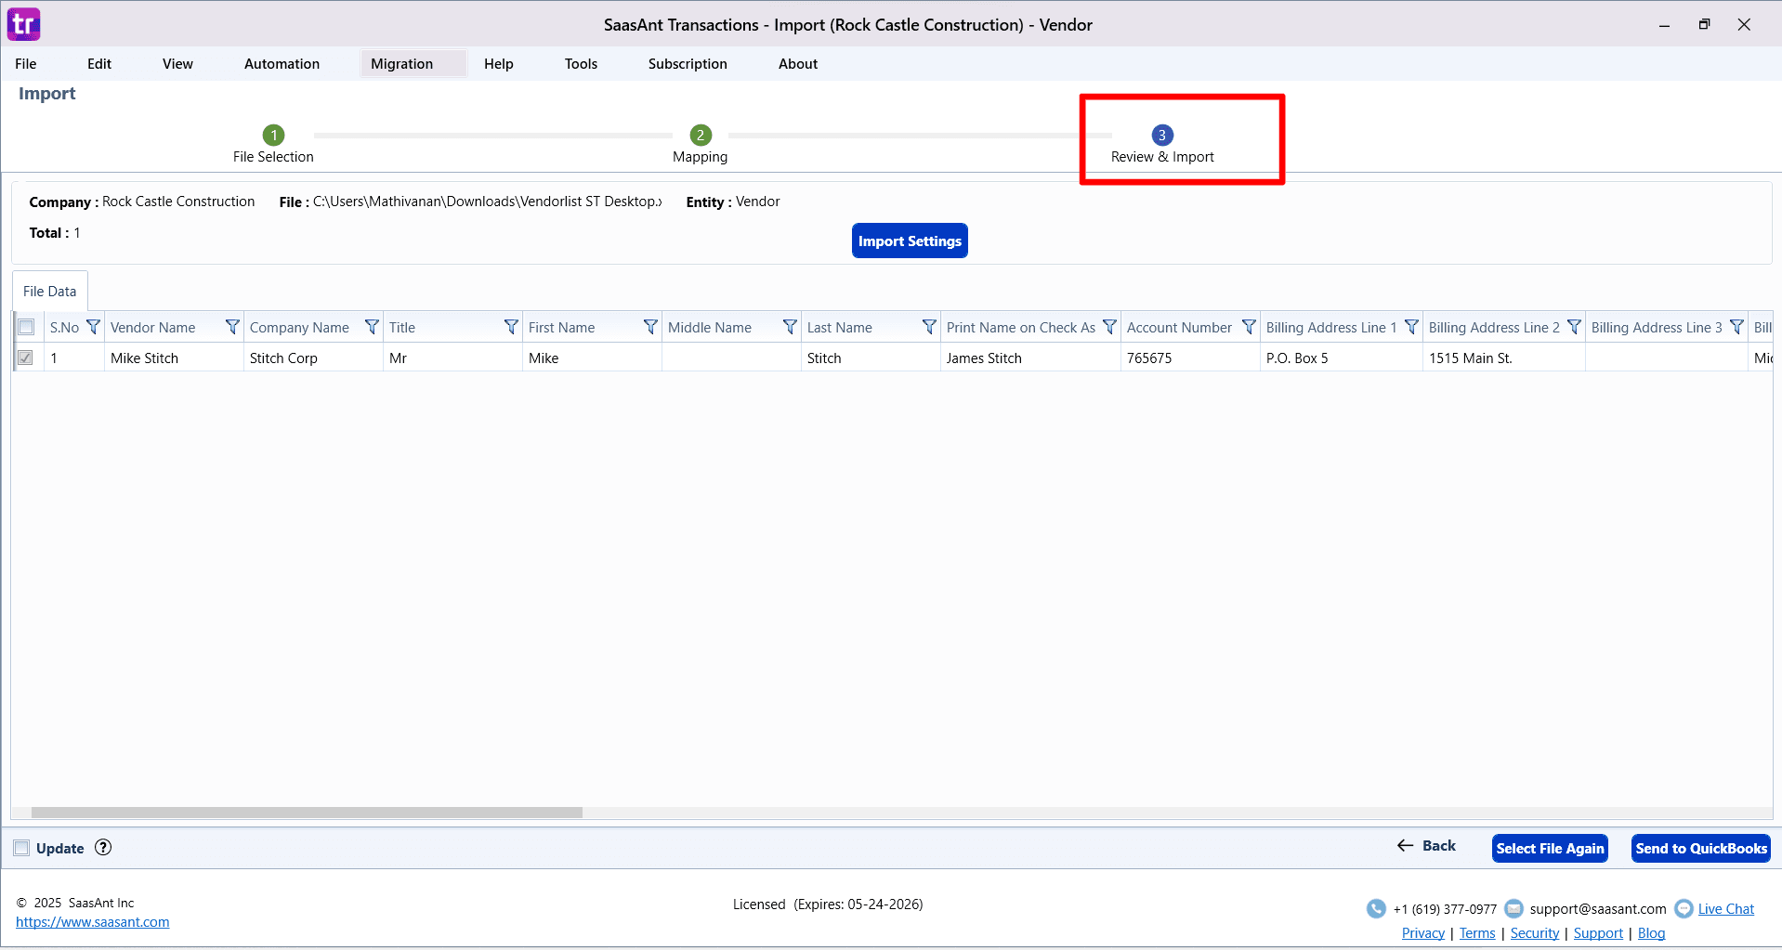Image resolution: width=1782 pixels, height=950 pixels.
Task: Open the Live Chat link
Action: 1726,909
